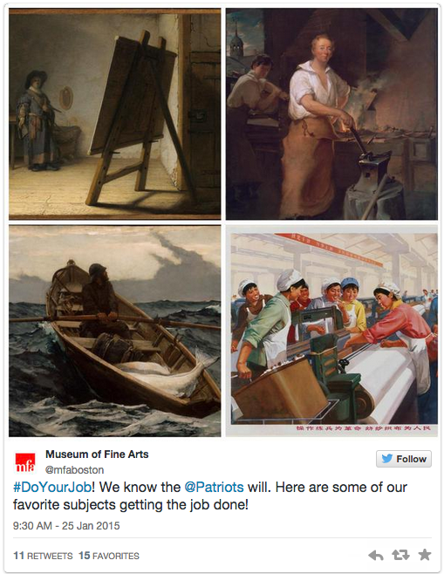Open the fisherman in rowboat painting

click(115, 331)
